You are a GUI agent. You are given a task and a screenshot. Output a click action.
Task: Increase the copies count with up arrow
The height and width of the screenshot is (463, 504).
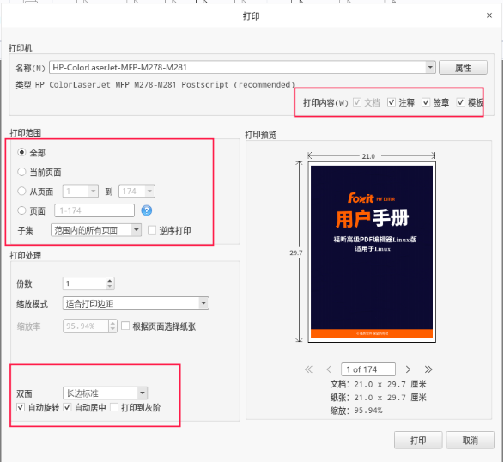(110, 281)
